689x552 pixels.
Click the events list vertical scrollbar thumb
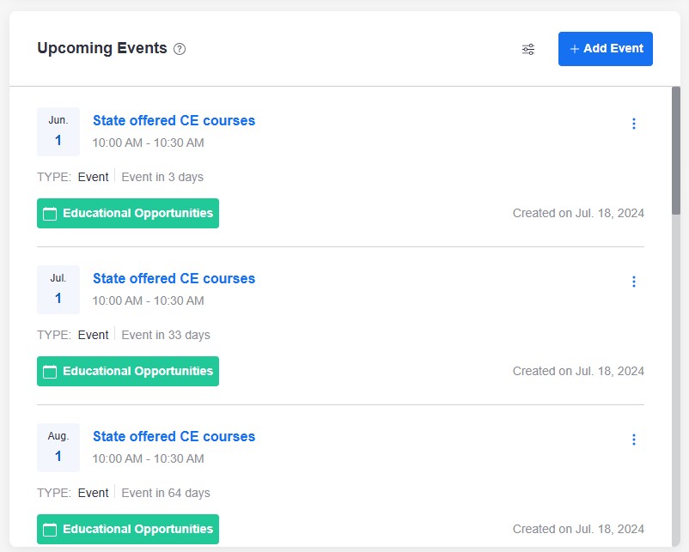pos(676,150)
